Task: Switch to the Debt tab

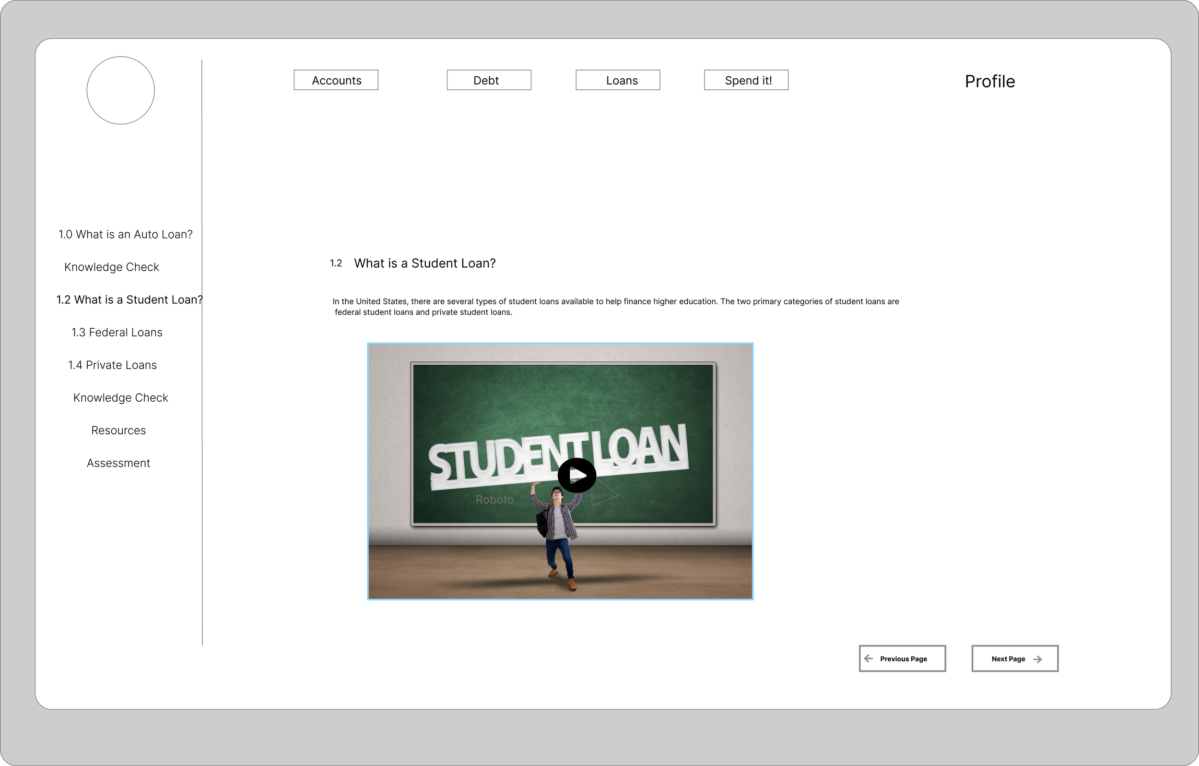Action: [488, 80]
